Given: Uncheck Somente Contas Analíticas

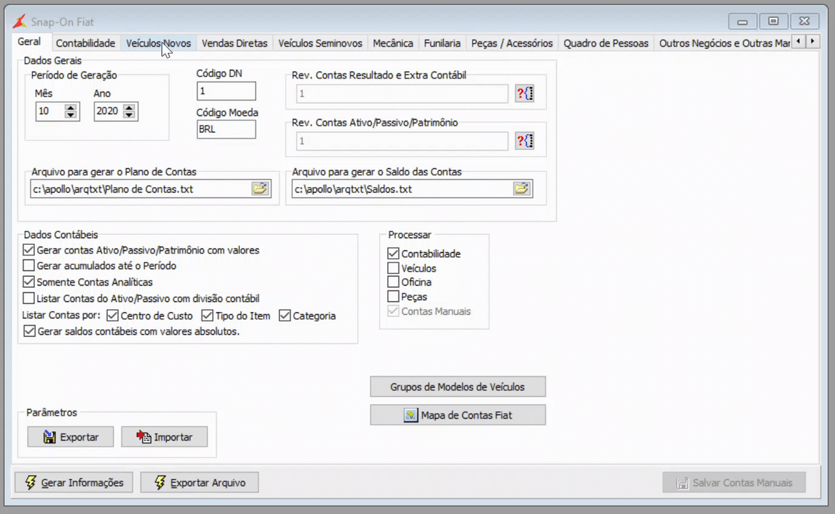Looking at the screenshot, I should (x=29, y=282).
